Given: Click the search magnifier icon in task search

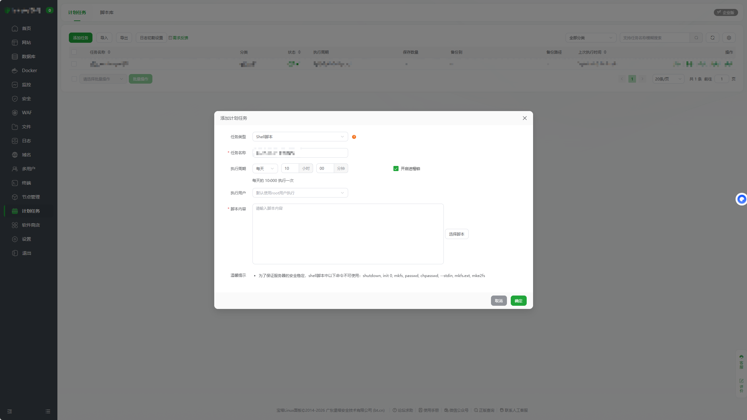Looking at the screenshot, I should pyautogui.click(x=696, y=38).
